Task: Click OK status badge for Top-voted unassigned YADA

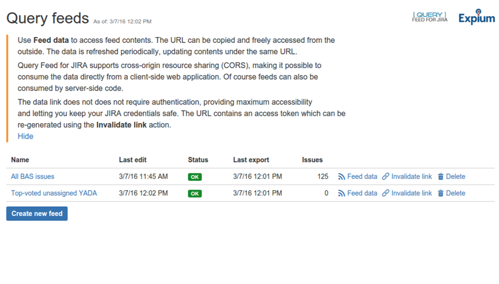Action: 195,194
